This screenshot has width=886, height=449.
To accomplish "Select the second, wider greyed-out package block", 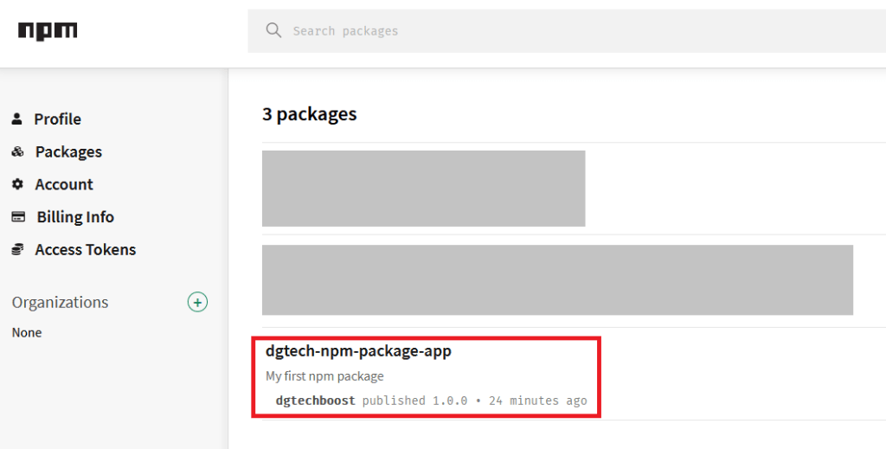I will [557, 279].
